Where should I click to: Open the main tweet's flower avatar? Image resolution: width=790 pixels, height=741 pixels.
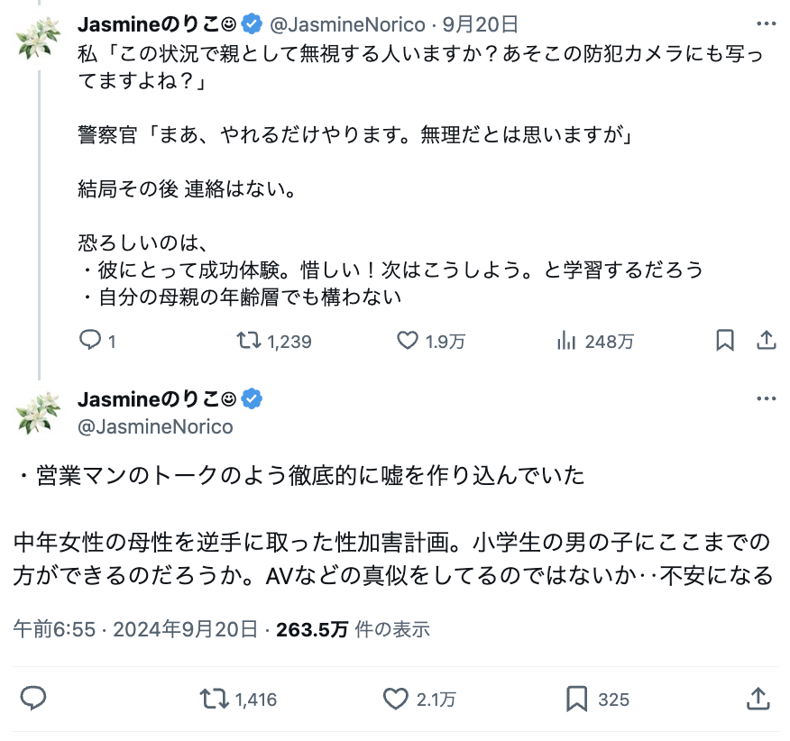38,412
